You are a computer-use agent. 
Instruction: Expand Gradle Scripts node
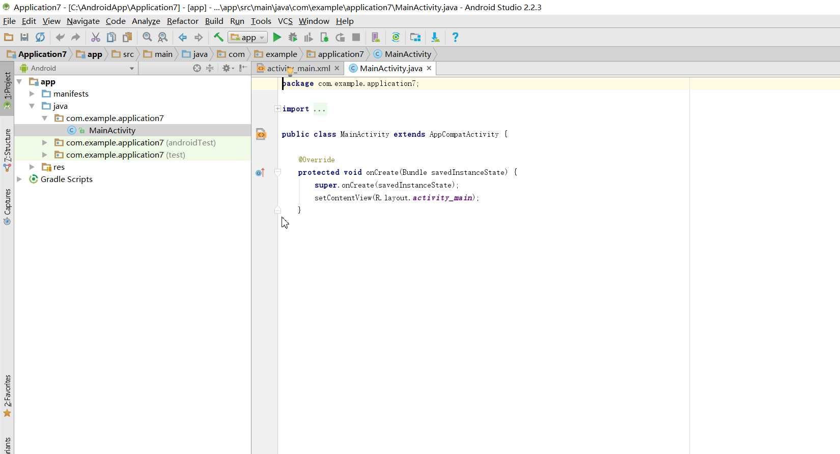[x=19, y=179]
